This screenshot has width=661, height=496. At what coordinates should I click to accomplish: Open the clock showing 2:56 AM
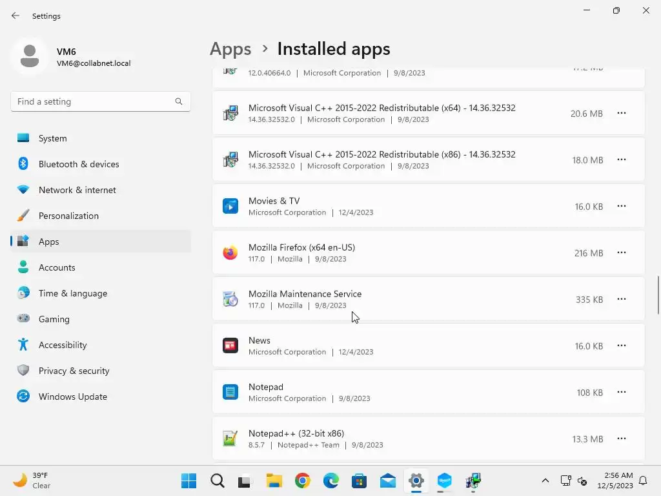[615, 480]
